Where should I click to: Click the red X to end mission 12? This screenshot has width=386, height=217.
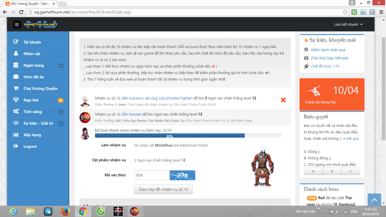pyautogui.click(x=283, y=100)
